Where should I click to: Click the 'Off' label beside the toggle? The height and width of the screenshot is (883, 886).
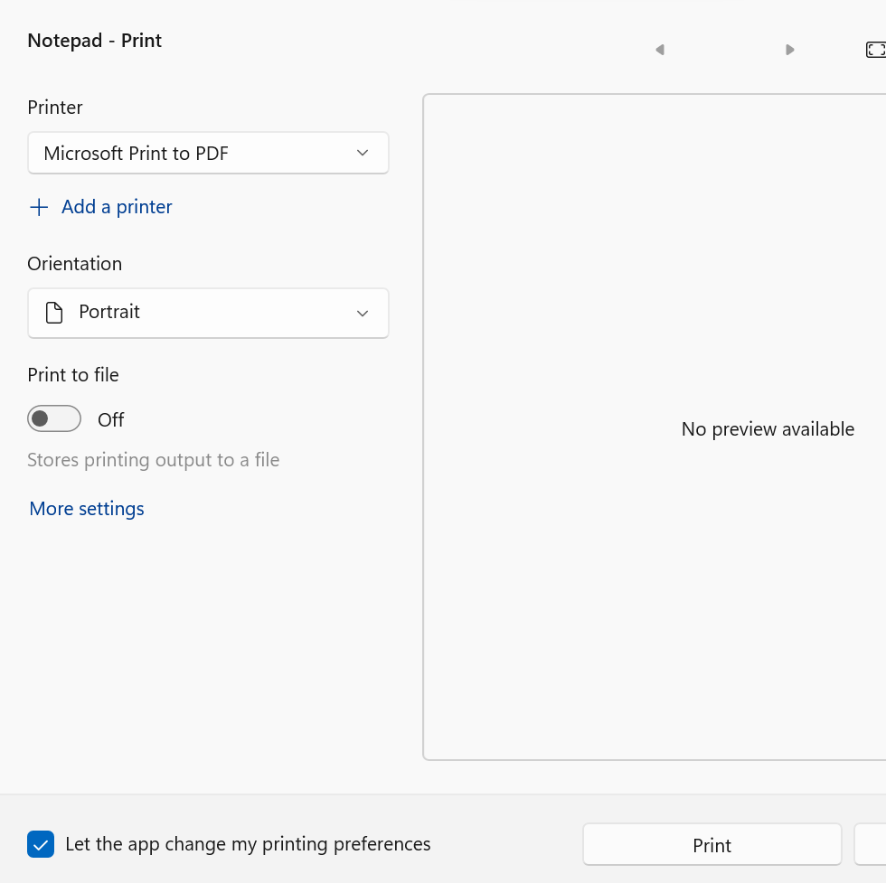(110, 420)
